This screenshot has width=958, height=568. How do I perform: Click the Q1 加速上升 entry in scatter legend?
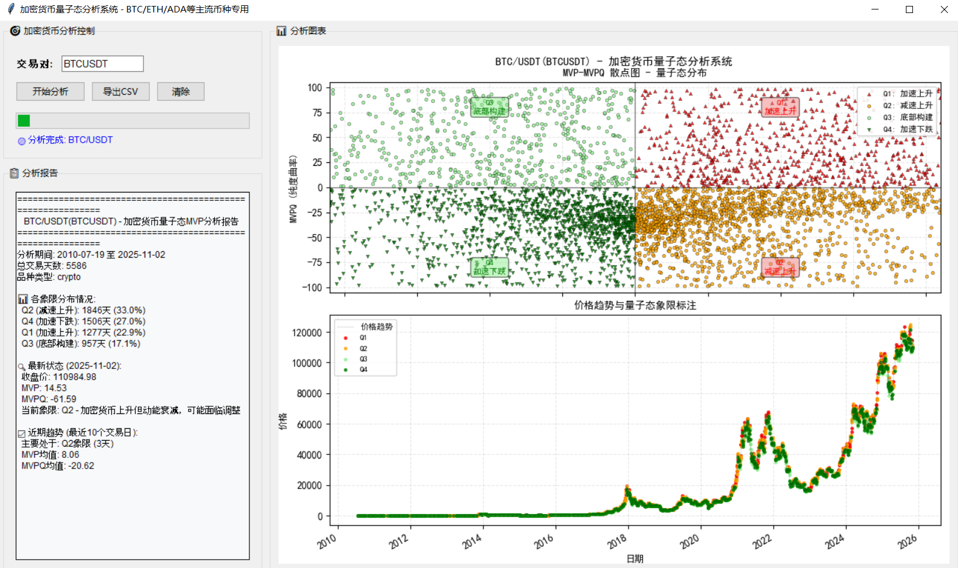coord(906,94)
